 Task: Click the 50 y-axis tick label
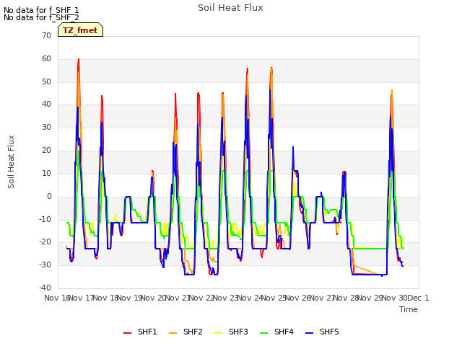pos(46,81)
